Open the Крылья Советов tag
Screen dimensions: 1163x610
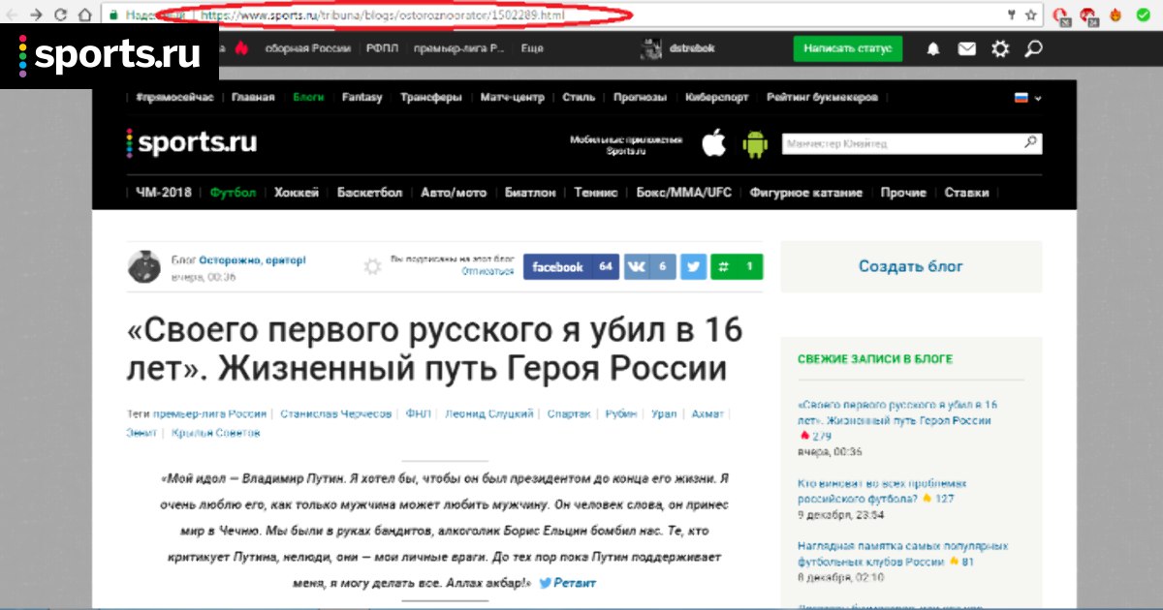[216, 433]
